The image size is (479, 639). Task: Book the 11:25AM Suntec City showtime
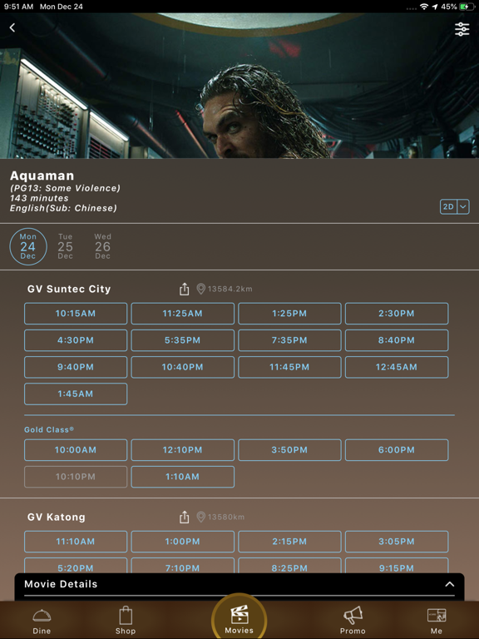click(182, 314)
